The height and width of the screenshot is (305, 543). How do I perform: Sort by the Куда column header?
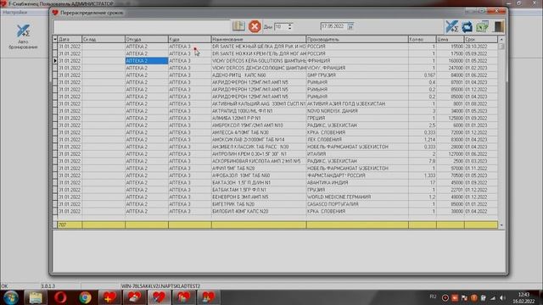[x=190, y=39]
